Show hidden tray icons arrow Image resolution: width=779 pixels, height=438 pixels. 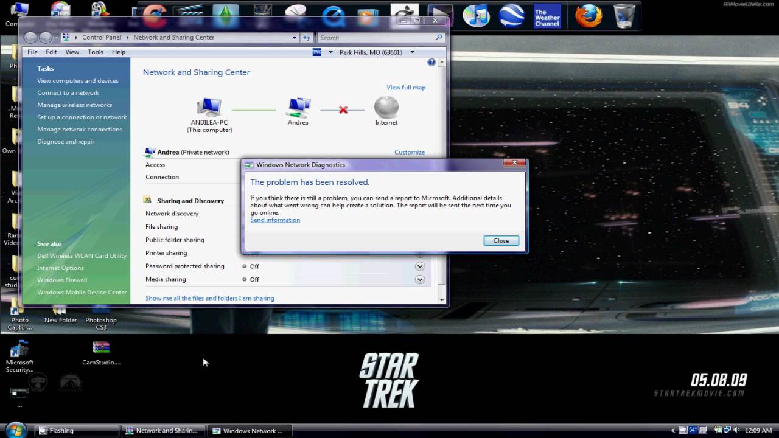(x=674, y=430)
